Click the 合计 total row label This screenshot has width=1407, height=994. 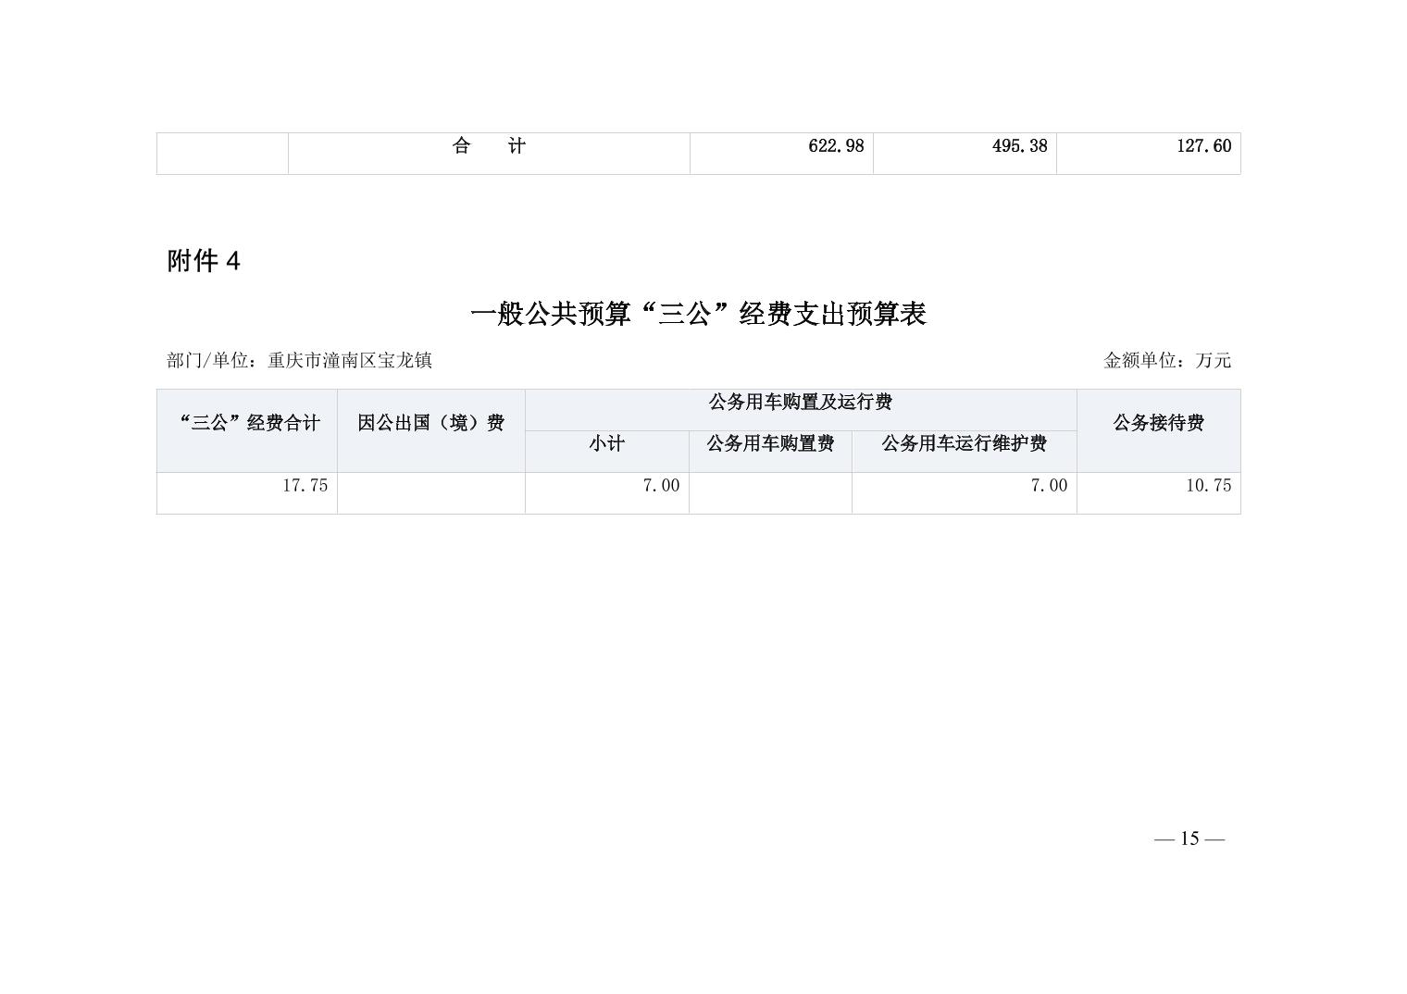click(489, 146)
